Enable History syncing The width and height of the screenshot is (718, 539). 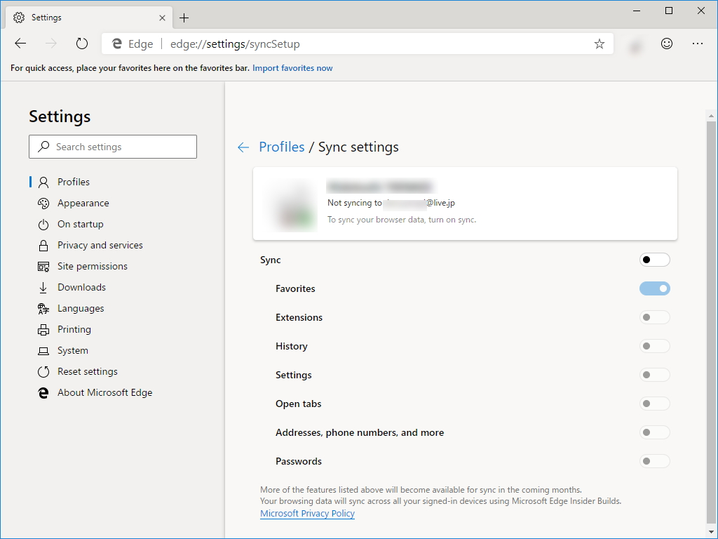[x=654, y=346]
